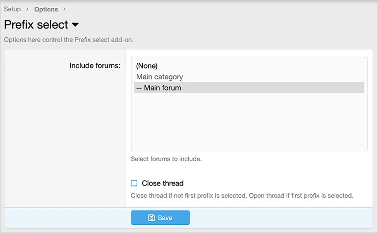
Task: Click the grey label column below Include forums
Action: tap(65, 137)
